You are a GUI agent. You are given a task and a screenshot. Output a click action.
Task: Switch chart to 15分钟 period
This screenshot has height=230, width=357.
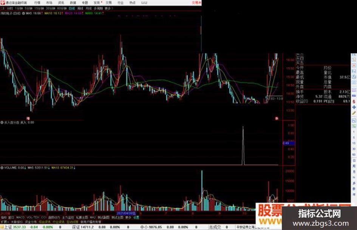pyautogui.click(x=39, y=8)
